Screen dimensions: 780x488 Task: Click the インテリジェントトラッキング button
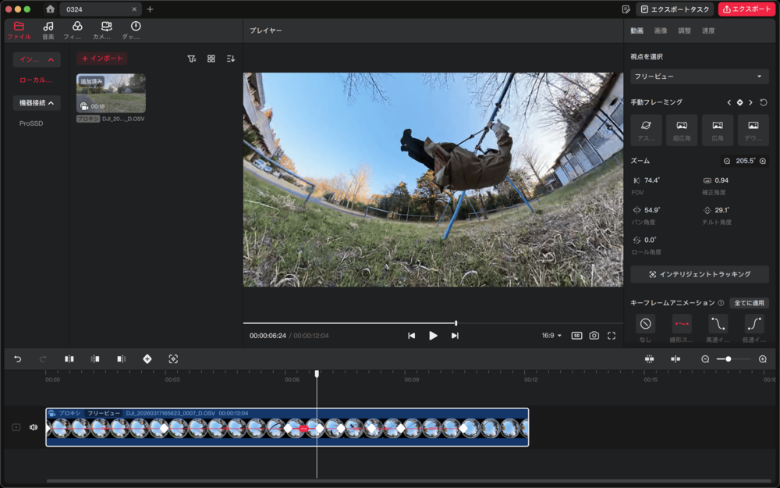[x=700, y=275]
